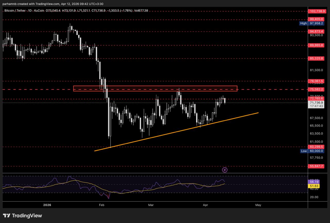330x223 pixels.
Task: Click the current price label 71,736.9
Action: tap(316, 102)
